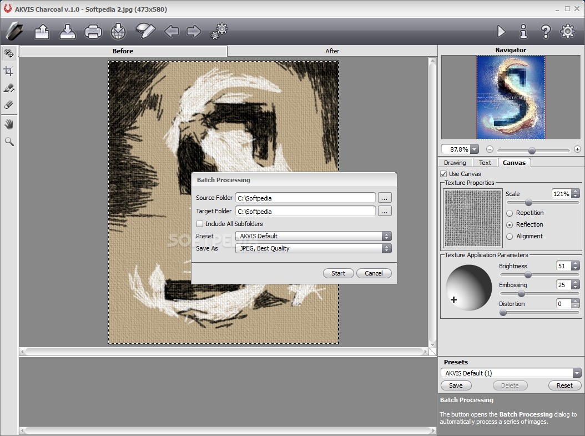Click the Save preset button
Screen dimensions: 585x436
(456, 385)
